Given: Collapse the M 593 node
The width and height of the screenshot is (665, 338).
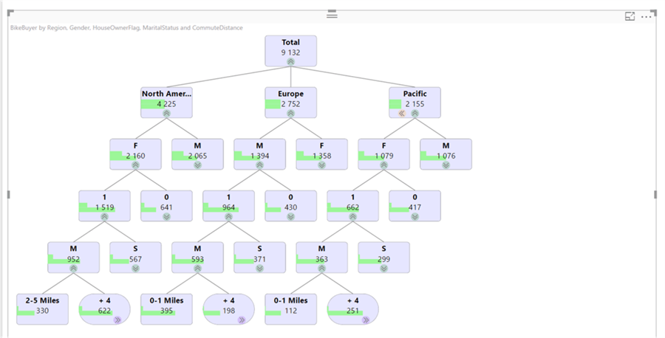Looking at the screenshot, I should [197, 269].
